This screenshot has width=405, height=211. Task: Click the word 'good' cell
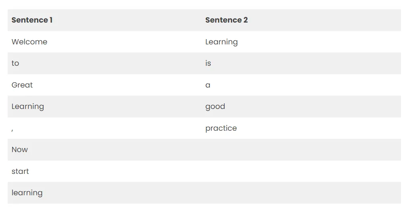point(215,107)
